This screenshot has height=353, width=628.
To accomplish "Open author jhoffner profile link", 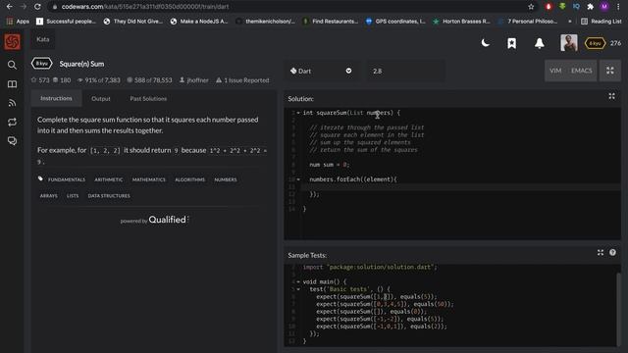I will 194,80.
